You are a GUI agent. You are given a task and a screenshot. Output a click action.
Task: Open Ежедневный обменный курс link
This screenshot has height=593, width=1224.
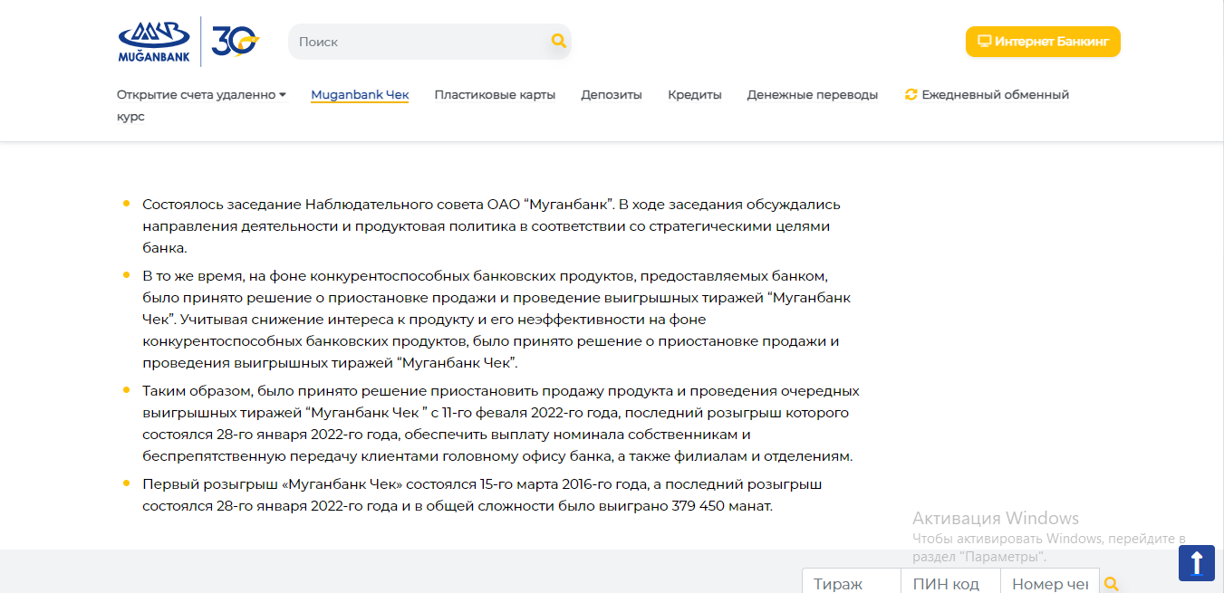pyautogui.click(x=995, y=94)
